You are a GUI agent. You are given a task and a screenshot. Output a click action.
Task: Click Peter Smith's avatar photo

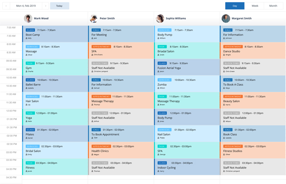point(94,19)
